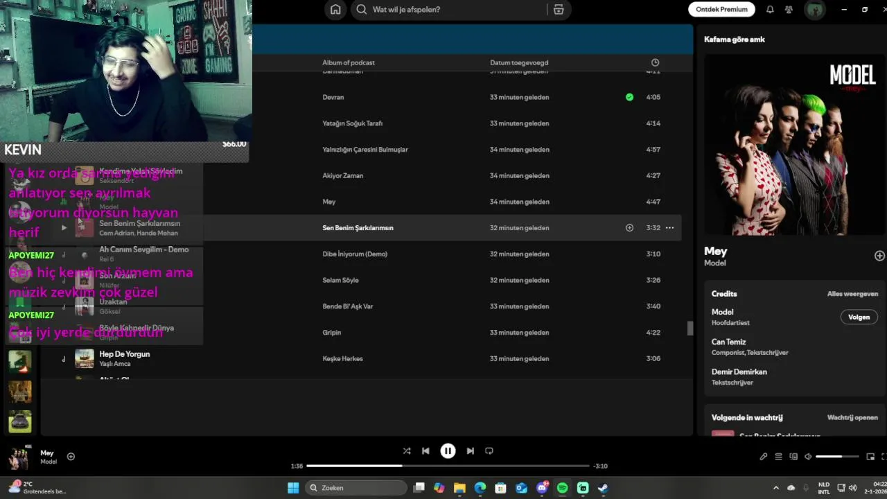This screenshot has height=499, width=887.
Task: Follow artist Model with the Volgen button
Action: [x=859, y=317]
